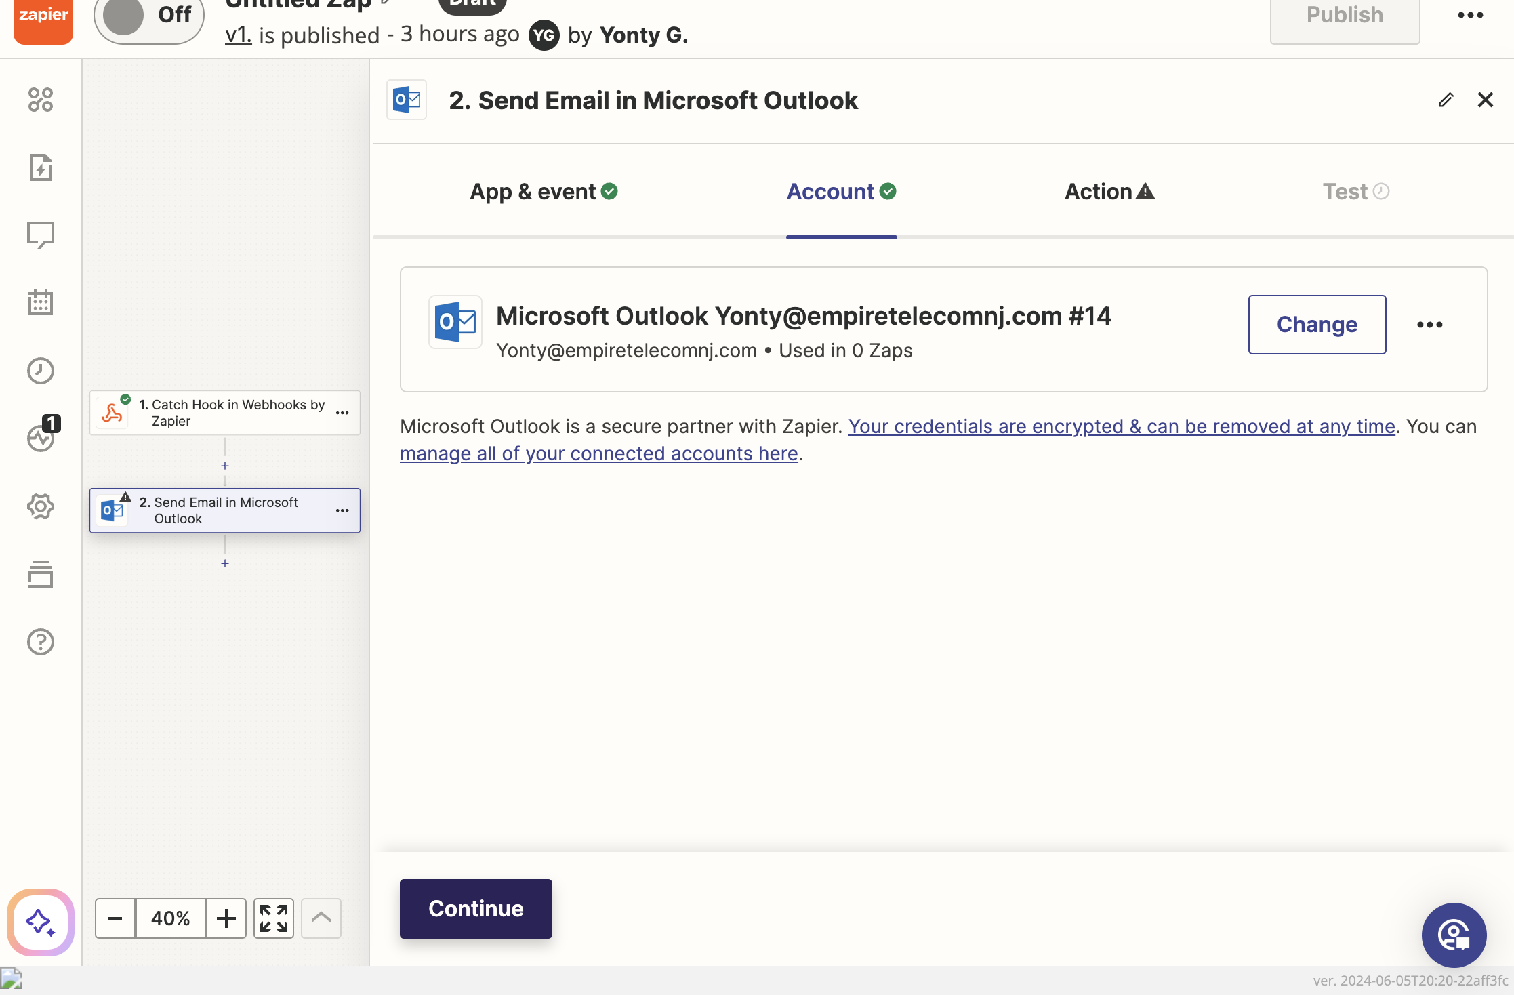Click the Outlook icon in account card
The width and height of the screenshot is (1514, 995).
click(455, 322)
